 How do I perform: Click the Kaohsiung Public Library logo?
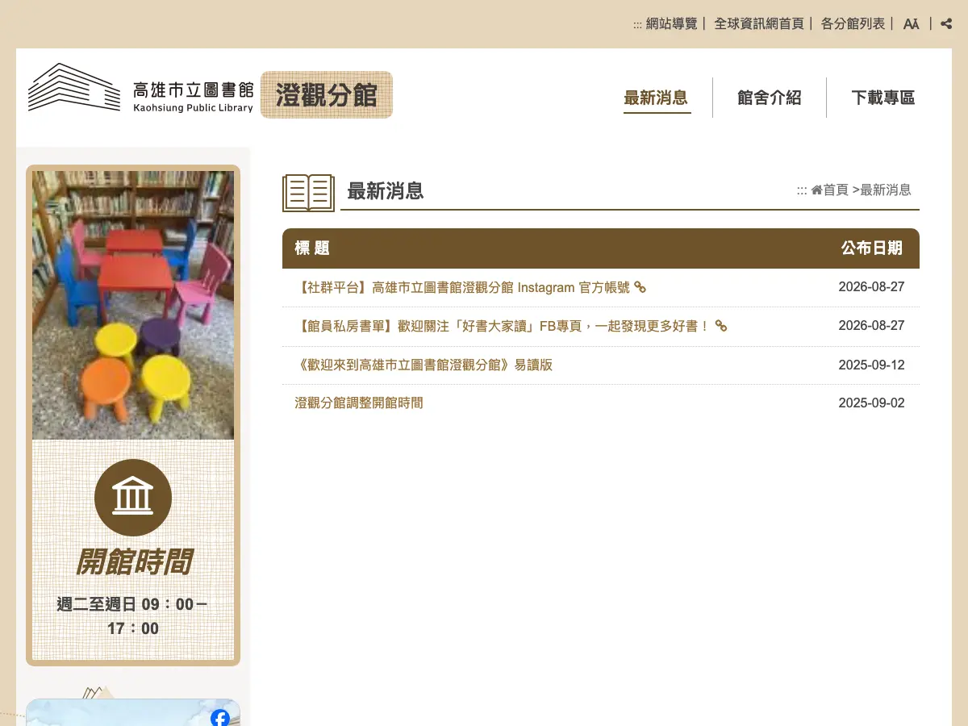[x=141, y=89]
